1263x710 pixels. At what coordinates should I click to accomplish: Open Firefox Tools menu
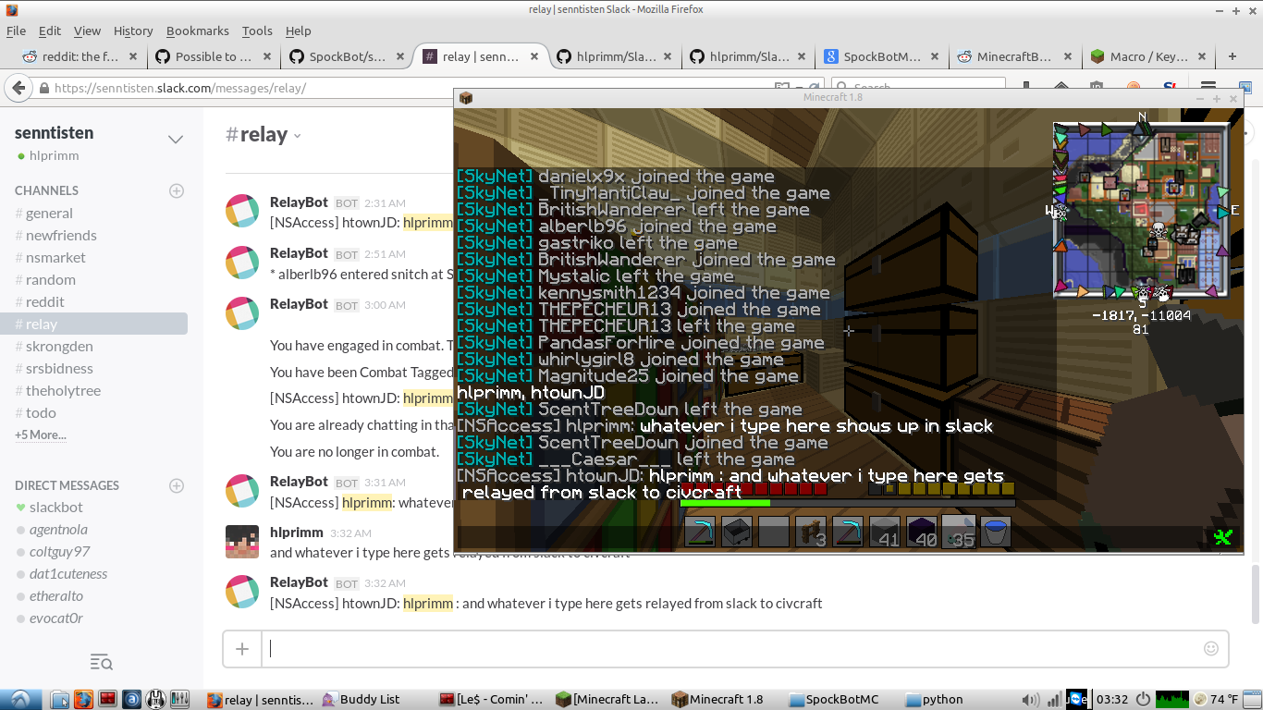257,31
